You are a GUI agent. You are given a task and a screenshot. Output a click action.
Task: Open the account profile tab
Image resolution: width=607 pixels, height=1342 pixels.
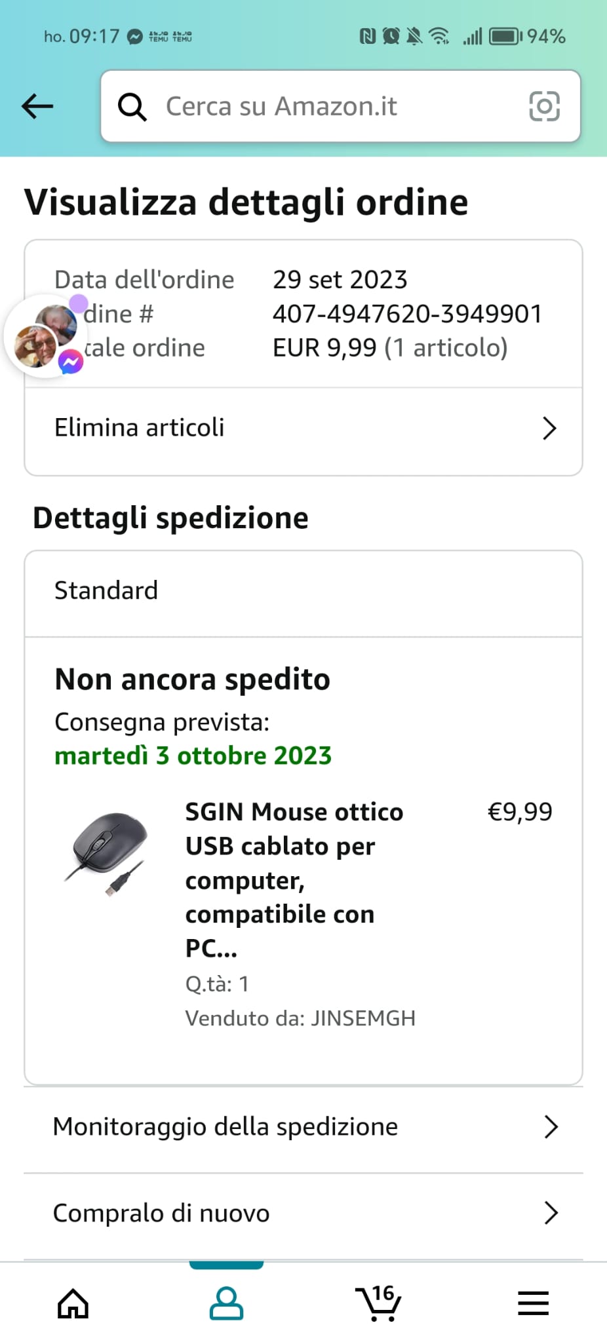click(226, 1303)
